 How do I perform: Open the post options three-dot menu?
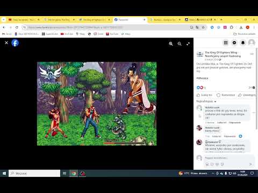(x=252, y=54)
